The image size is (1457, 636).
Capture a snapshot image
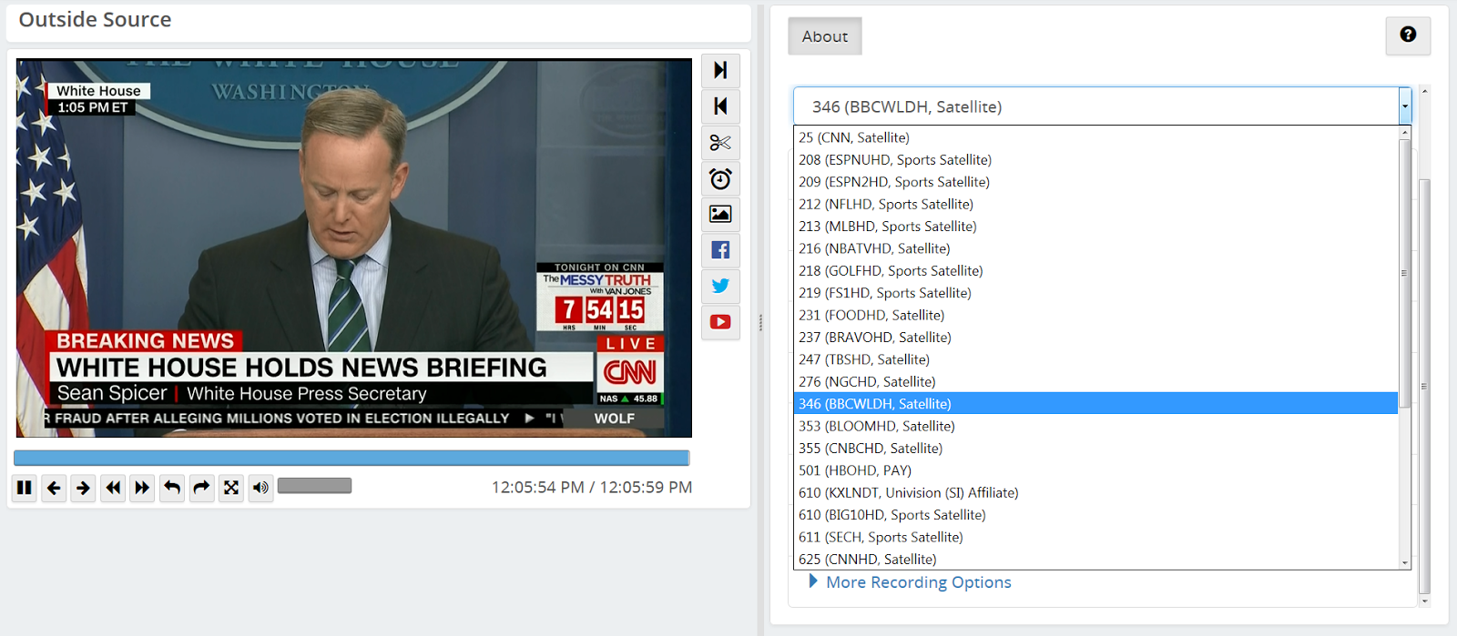point(720,214)
